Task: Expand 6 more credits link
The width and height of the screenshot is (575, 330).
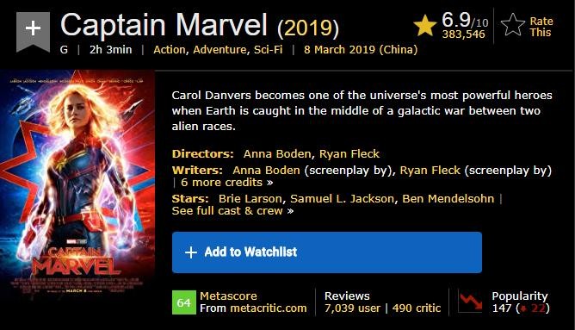Action: coord(226,183)
